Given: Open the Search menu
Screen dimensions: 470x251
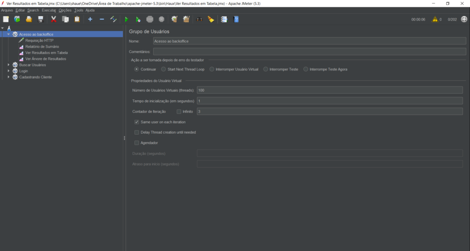Looking at the screenshot, I should tap(33, 10).
